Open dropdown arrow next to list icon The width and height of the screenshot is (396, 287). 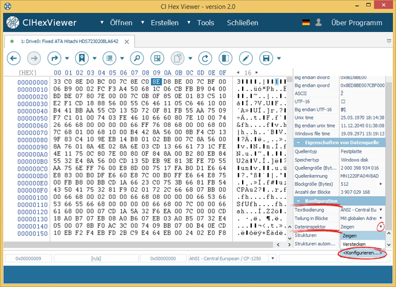point(122,59)
